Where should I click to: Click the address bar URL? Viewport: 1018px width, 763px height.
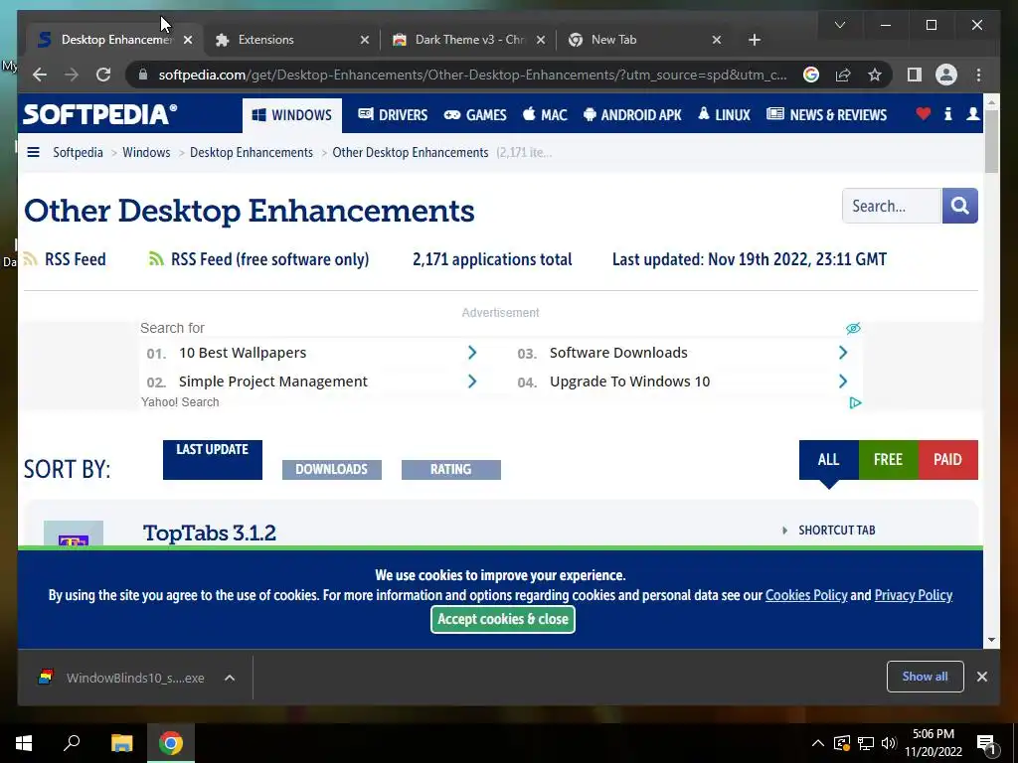472,75
